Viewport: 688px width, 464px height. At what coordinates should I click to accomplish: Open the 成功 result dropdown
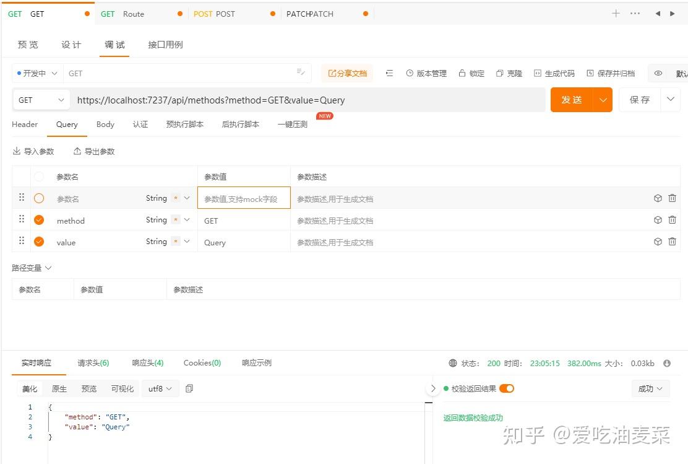(650, 388)
